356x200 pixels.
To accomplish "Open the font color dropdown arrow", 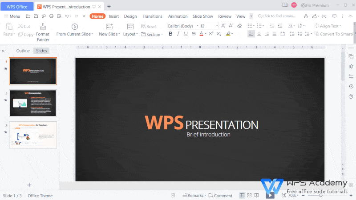I will [x=206, y=34].
